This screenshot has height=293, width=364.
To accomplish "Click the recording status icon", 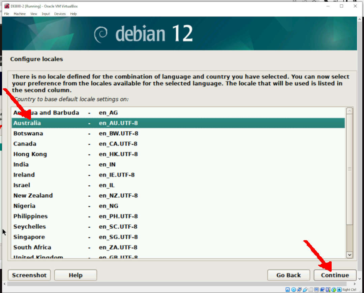I will (x=322, y=290).
